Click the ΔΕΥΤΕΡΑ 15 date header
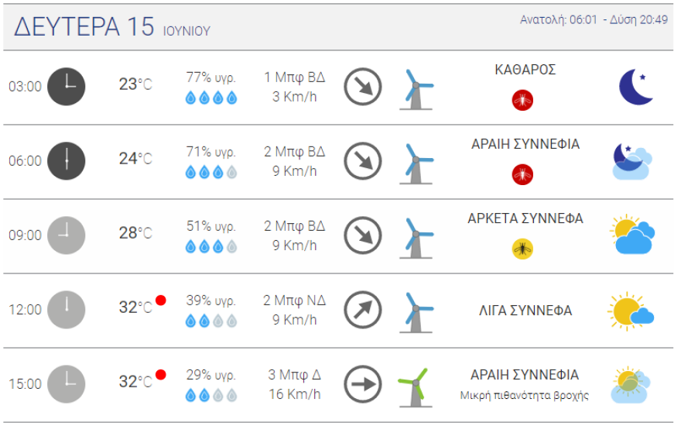Image resolution: width=681 pixels, height=426 pixels. pos(84,26)
